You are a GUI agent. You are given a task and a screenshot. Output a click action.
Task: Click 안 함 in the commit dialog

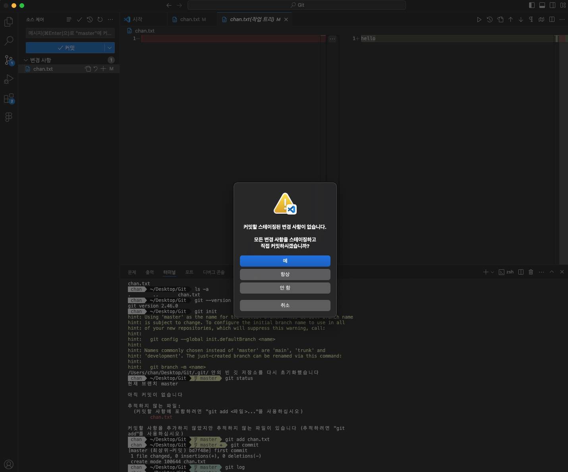pyautogui.click(x=285, y=288)
